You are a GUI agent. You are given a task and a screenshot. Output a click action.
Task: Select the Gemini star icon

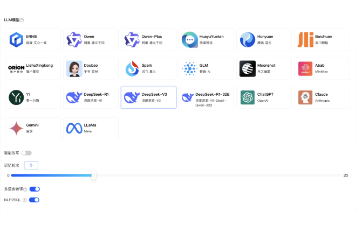[x=16, y=128]
